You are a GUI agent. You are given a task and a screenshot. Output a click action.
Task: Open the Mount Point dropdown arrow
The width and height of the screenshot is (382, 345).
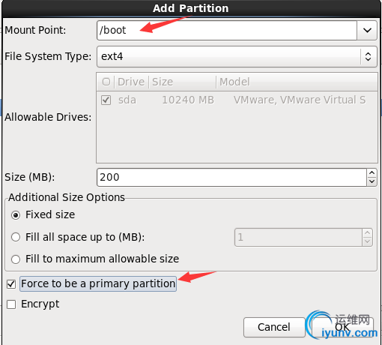pyautogui.click(x=367, y=31)
